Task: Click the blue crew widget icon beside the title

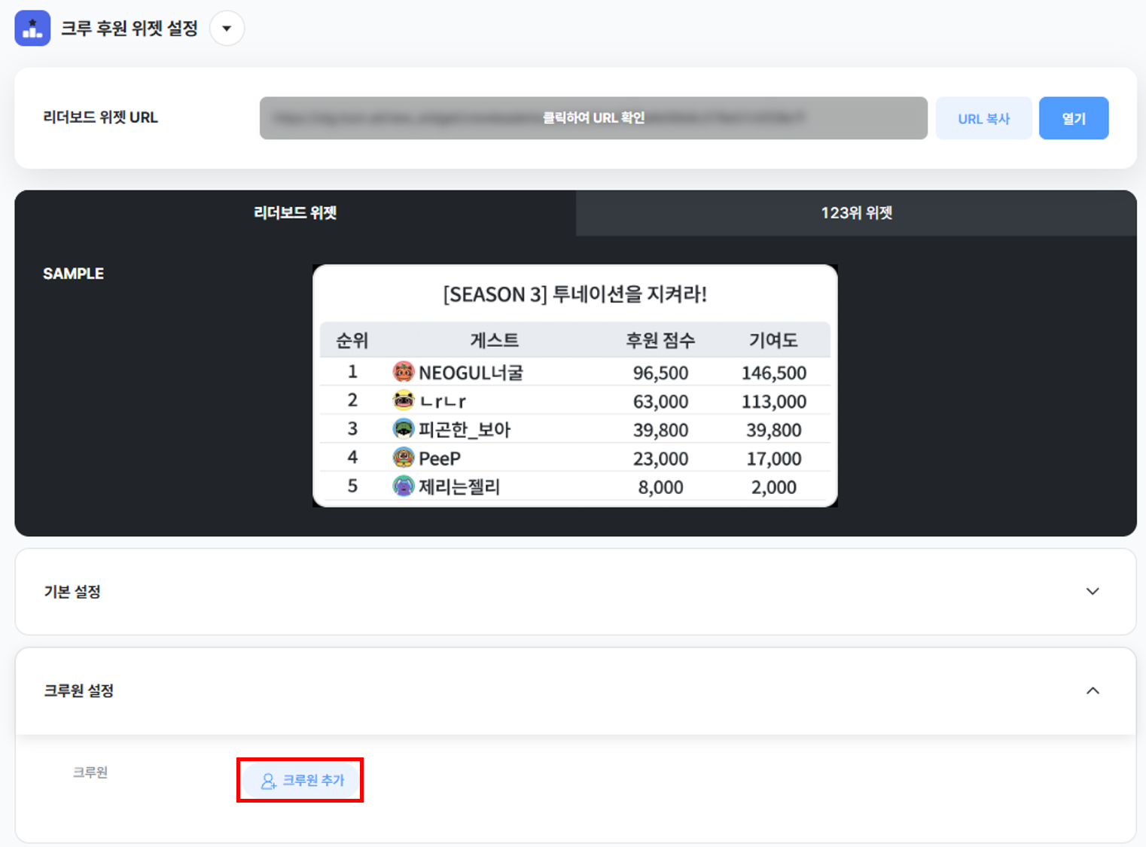Action: [32, 28]
